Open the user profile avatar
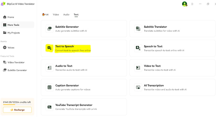This screenshot has height=117, width=216. point(184,4)
